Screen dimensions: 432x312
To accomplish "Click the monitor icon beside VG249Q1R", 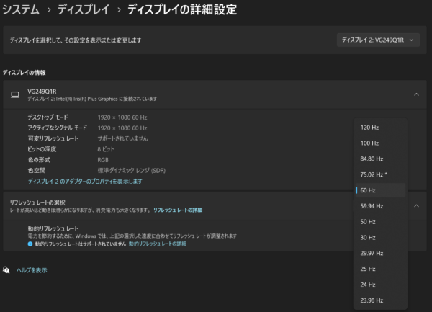I will pyautogui.click(x=14, y=94).
